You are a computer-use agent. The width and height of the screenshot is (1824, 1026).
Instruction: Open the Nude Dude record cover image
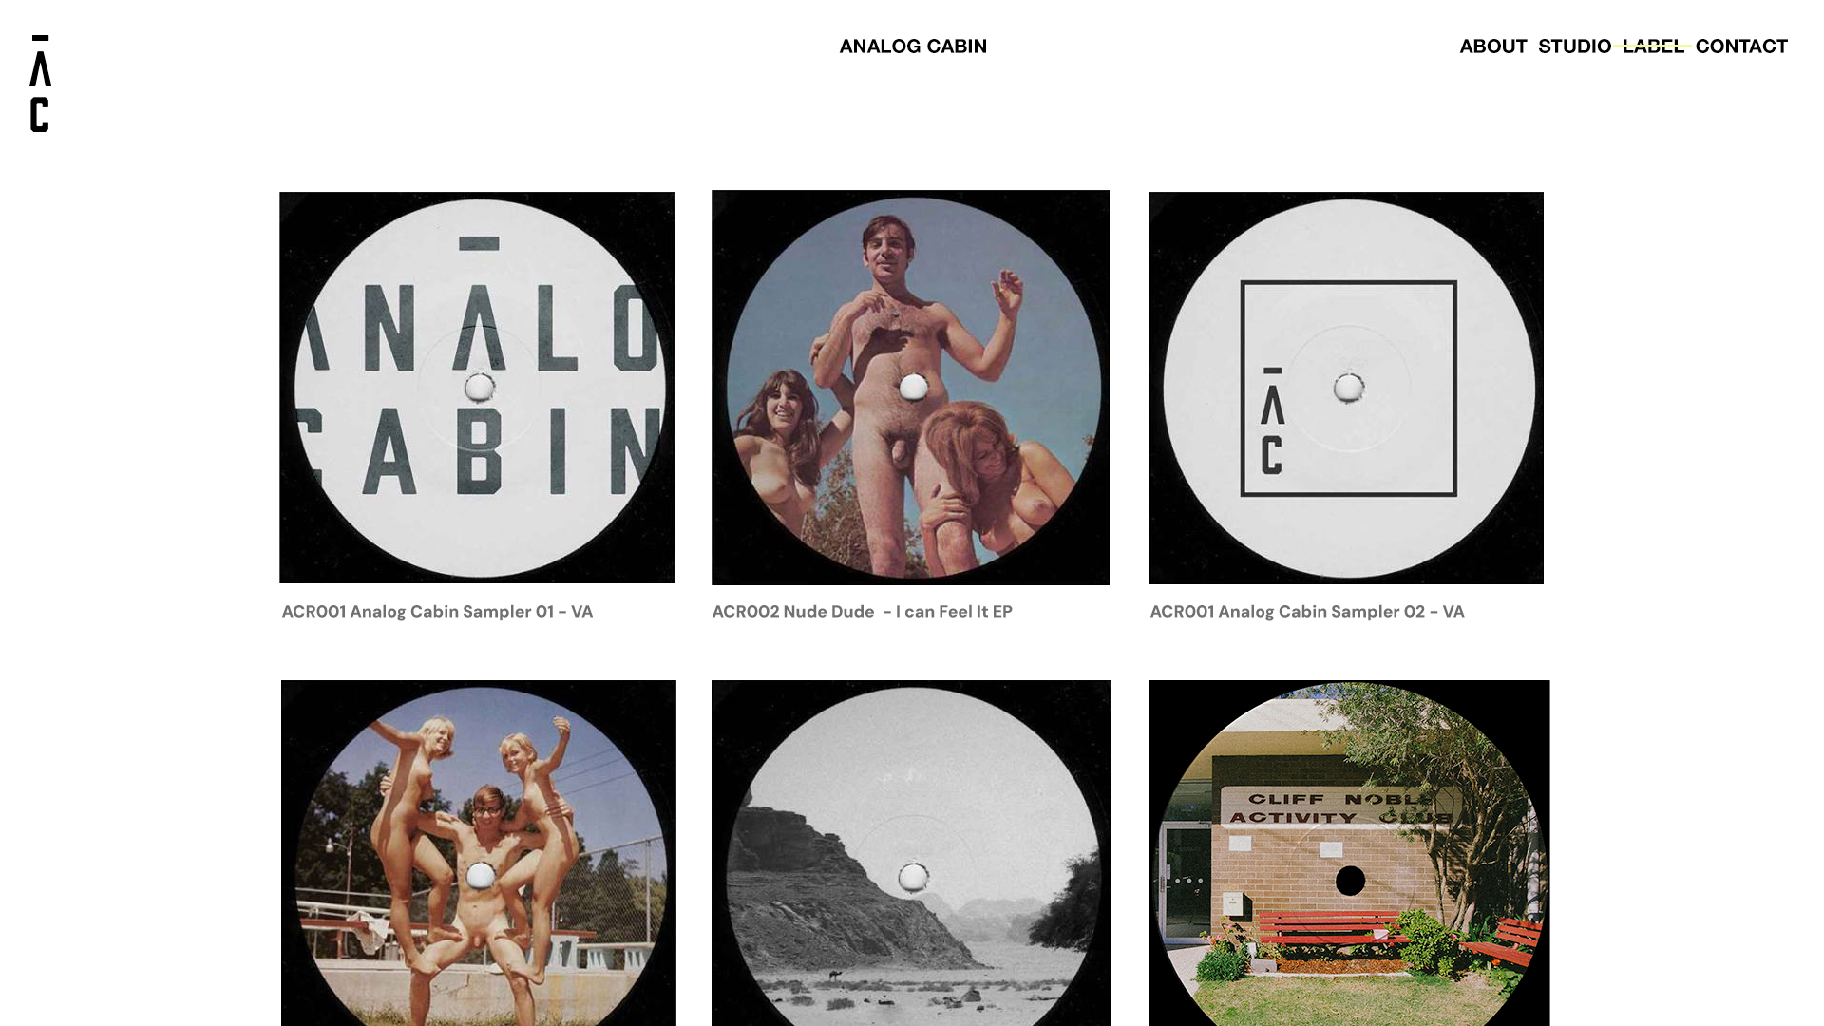point(910,388)
